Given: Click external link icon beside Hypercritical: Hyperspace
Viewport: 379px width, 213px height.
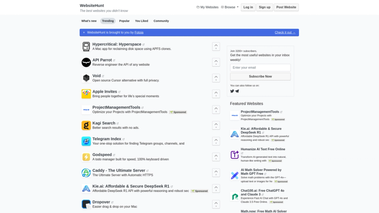Looking at the screenshot, I should 144,45.
